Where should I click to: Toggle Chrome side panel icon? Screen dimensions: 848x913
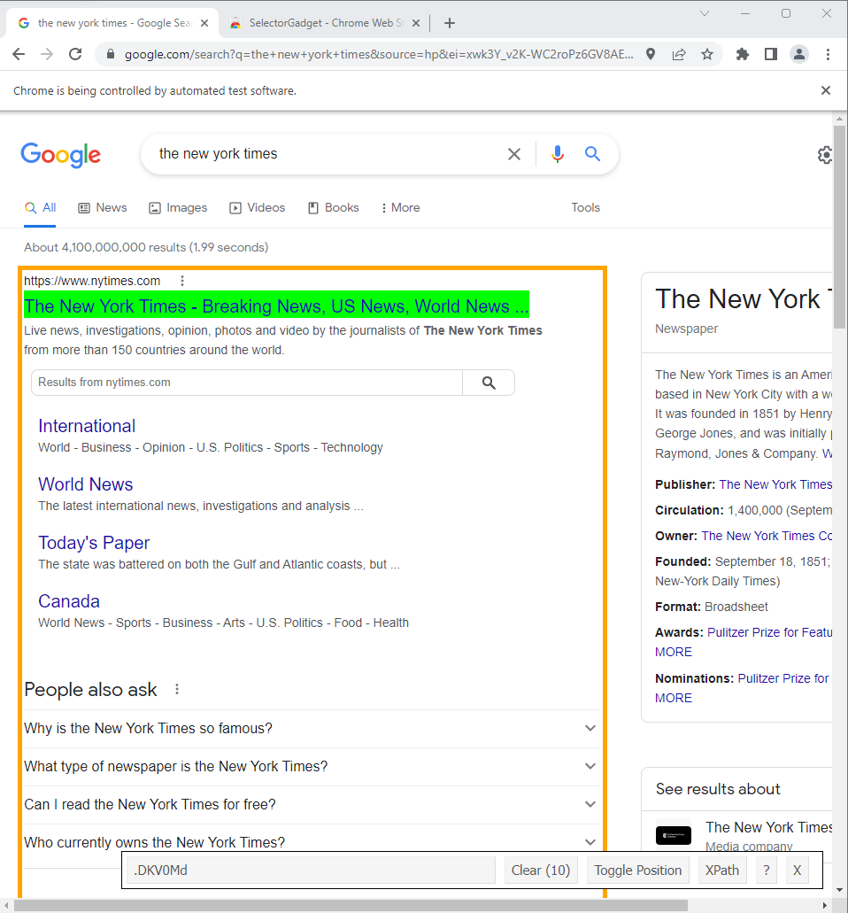point(771,54)
